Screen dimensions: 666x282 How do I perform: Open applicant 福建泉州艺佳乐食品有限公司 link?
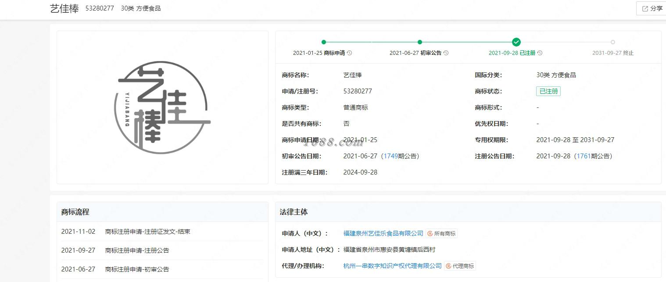click(x=383, y=233)
